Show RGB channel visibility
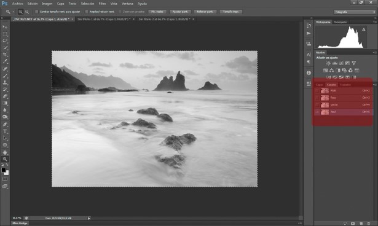Image resolution: width=378 pixels, height=226 pixels. [x=317, y=91]
